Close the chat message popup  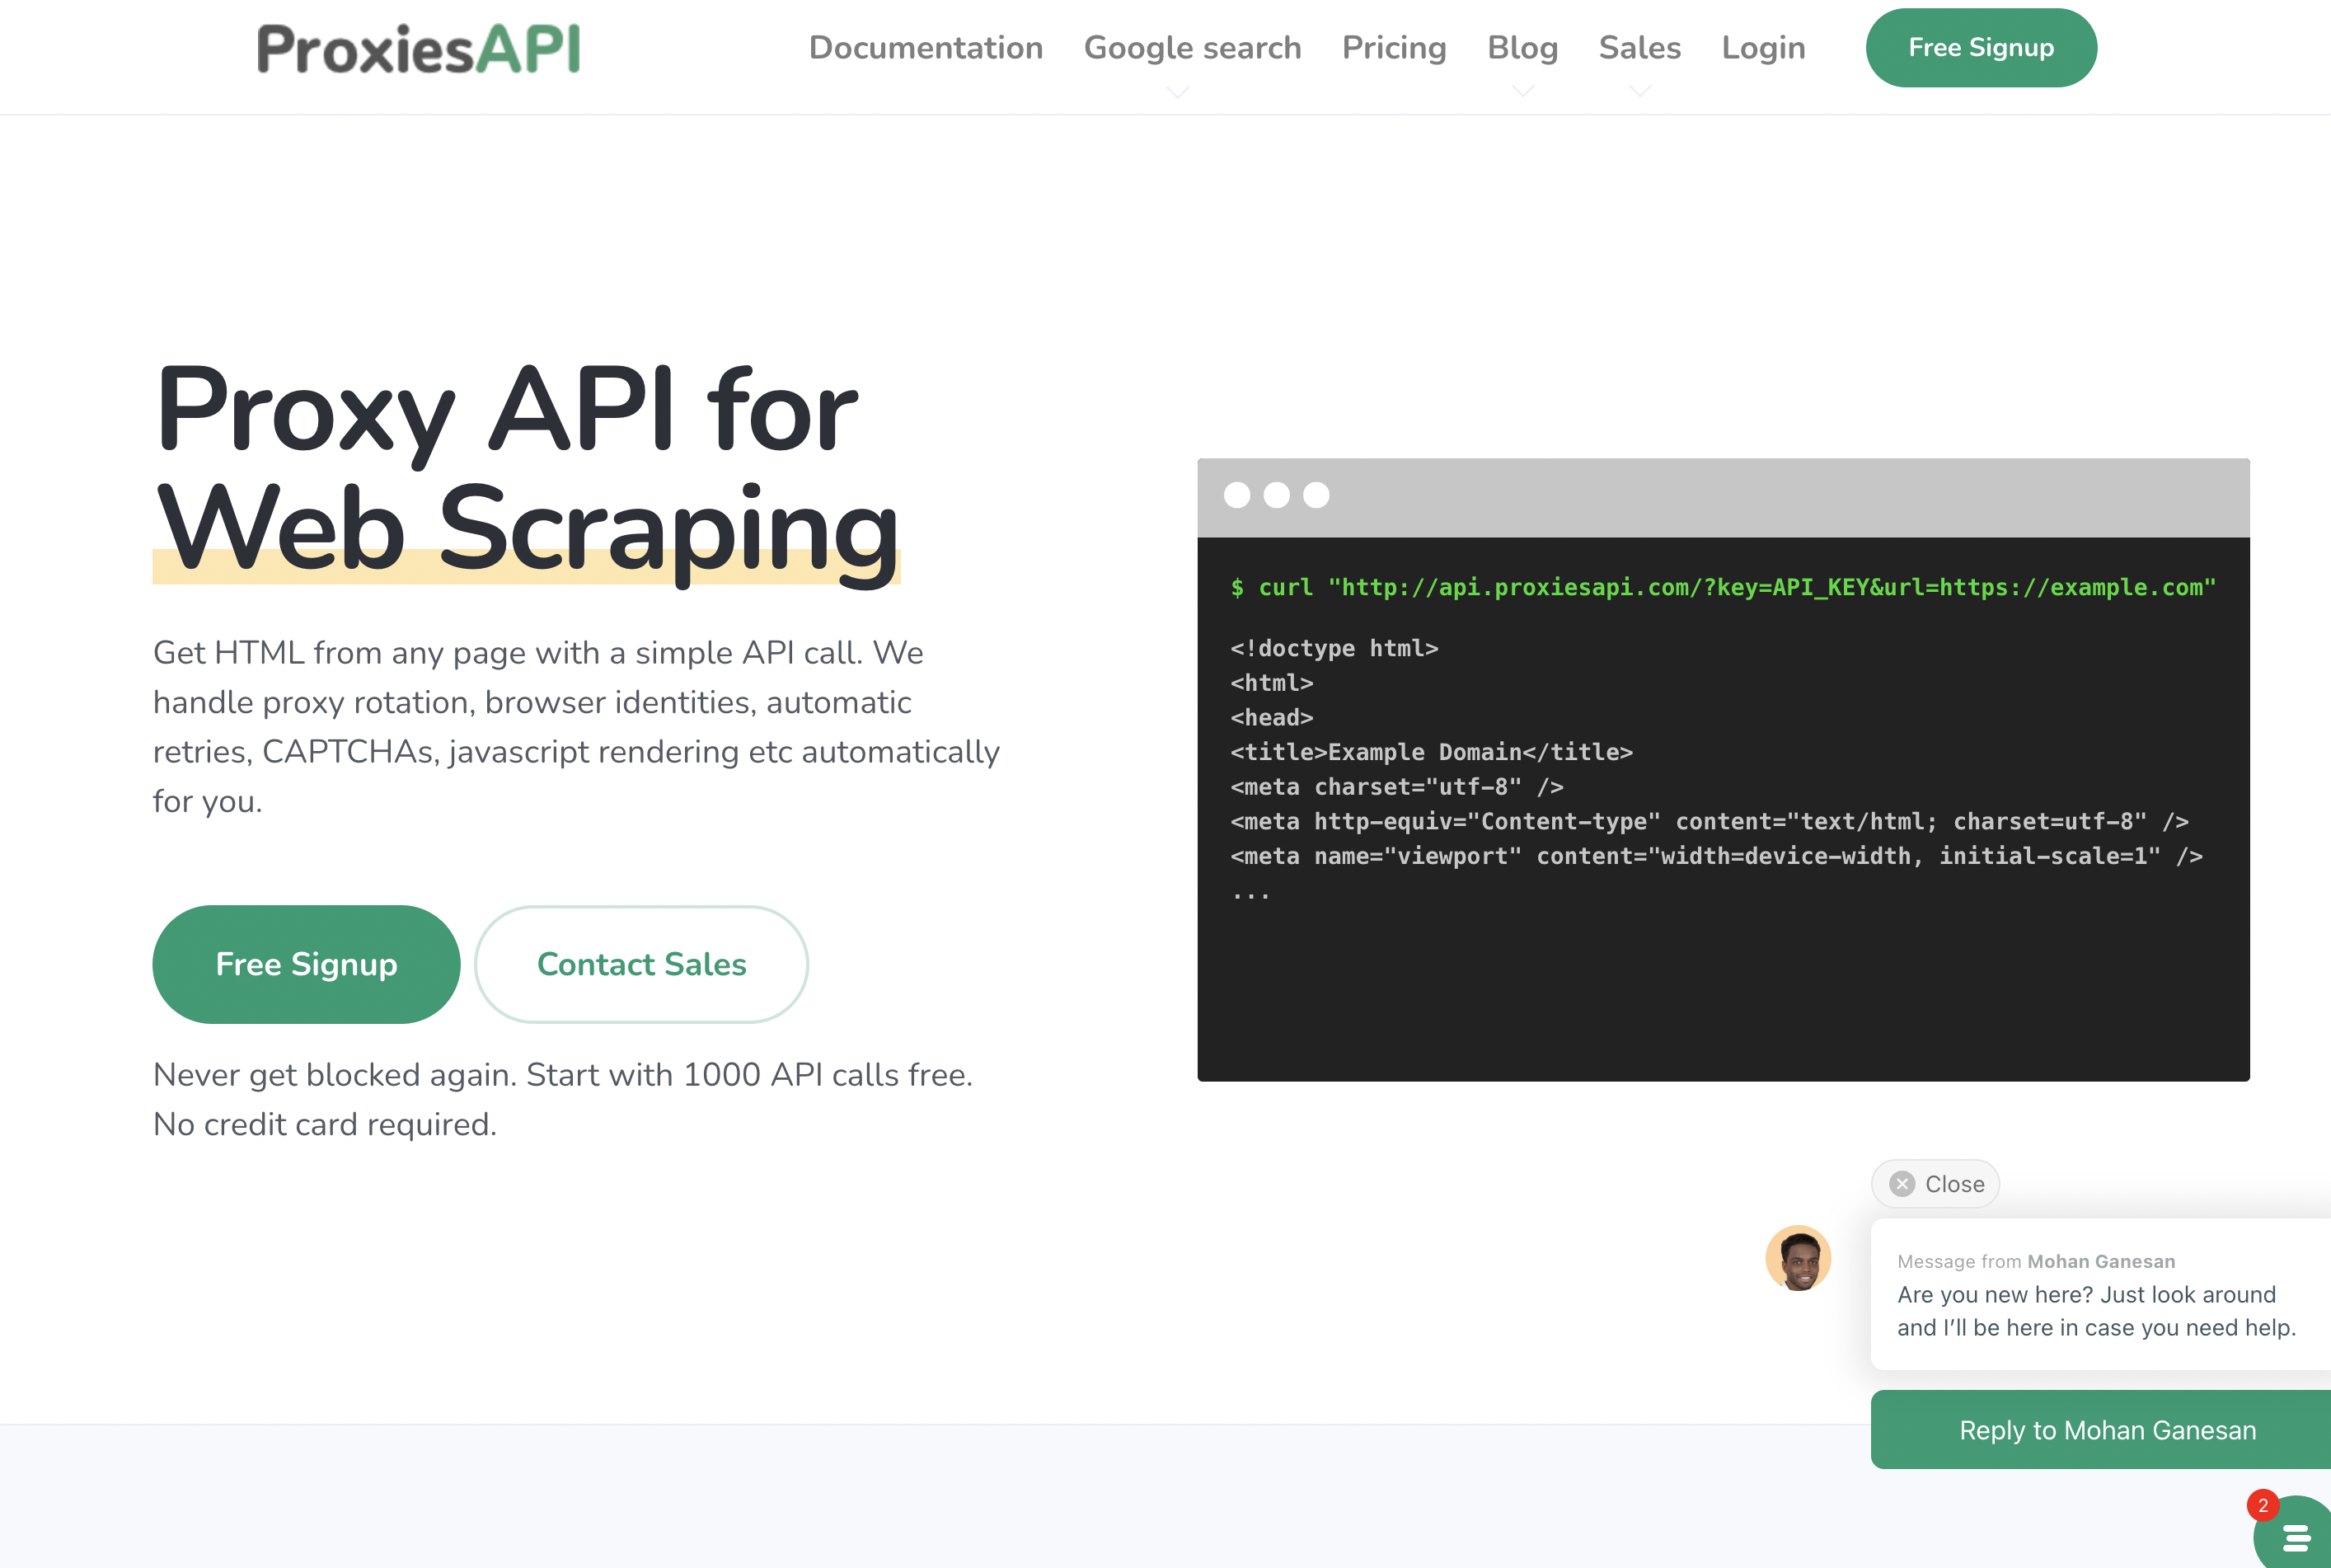pos(1936,1184)
